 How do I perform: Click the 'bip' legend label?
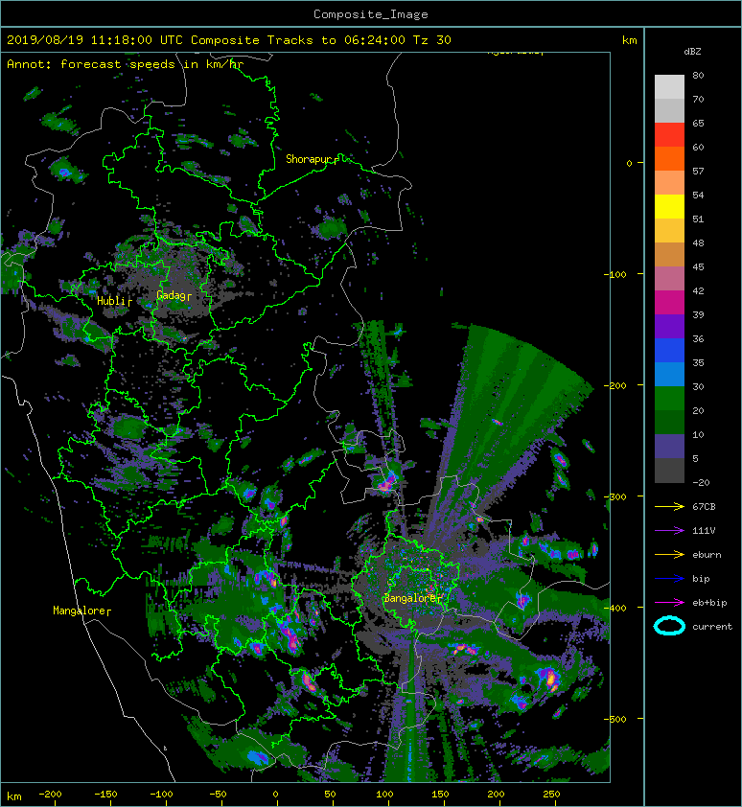click(x=701, y=579)
